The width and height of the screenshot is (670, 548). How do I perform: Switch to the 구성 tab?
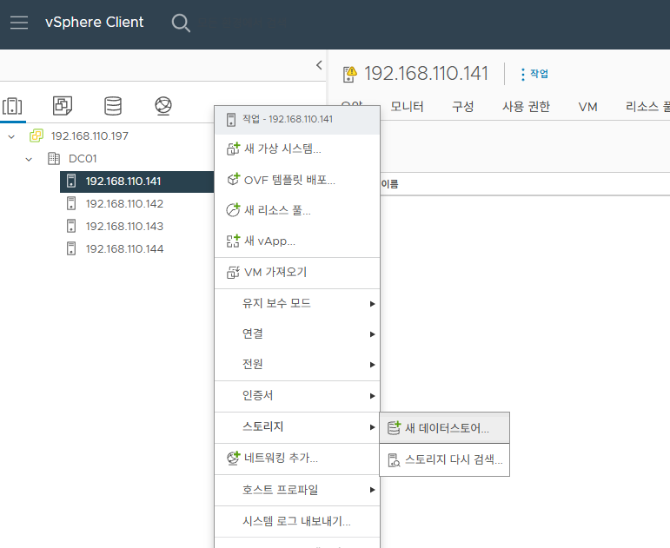tap(463, 106)
